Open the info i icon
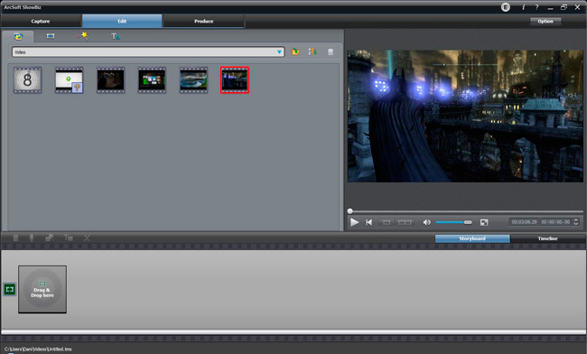This screenshot has width=587, height=354. point(524,7)
